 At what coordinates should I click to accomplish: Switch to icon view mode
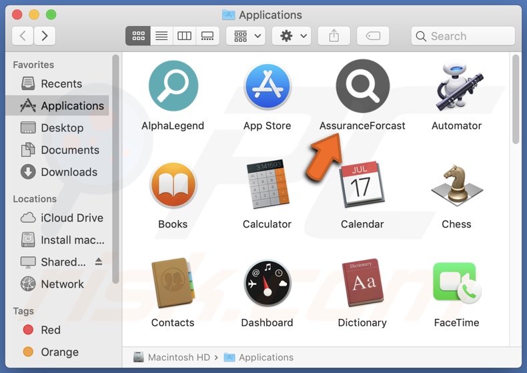tap(138, 35)
